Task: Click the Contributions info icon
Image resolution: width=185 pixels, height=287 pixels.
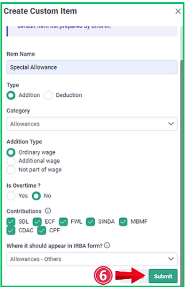Action: 48,211
